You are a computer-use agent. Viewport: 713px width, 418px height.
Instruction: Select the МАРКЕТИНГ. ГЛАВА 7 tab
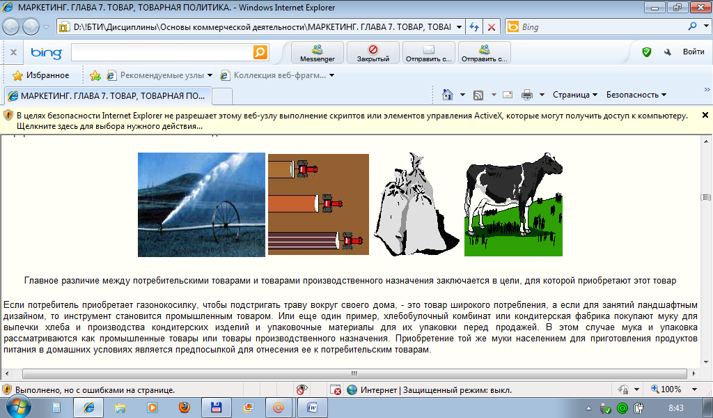pos(108,95)
